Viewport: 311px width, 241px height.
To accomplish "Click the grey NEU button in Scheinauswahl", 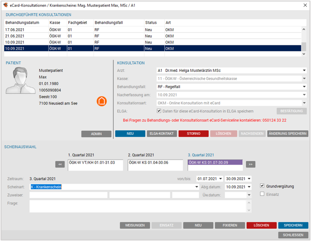I will (198, 225).
